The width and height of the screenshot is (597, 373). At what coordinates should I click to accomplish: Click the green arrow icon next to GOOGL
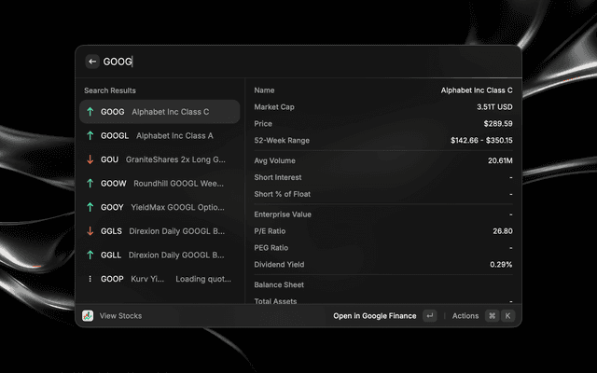point(90,136)
